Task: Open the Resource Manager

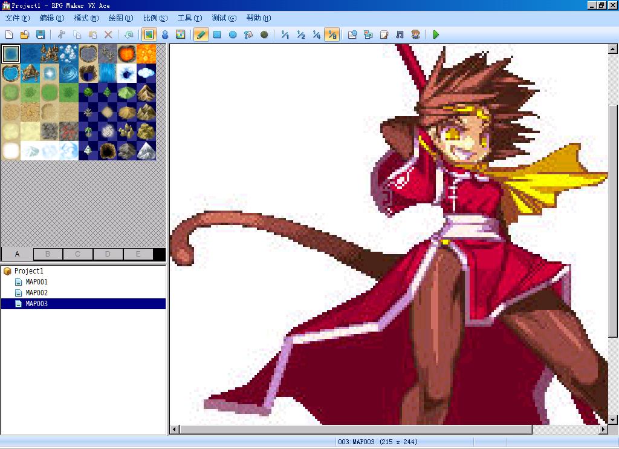Action: pyautogui.click(x=368, y=34)
